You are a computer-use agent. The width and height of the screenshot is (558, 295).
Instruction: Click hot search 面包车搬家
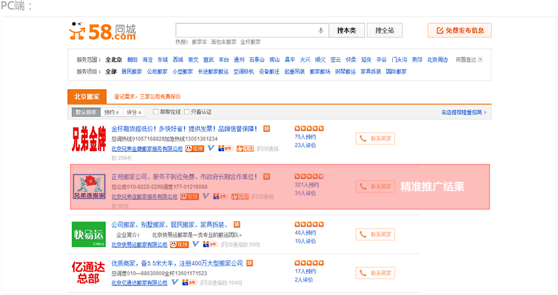pos(224,42)
